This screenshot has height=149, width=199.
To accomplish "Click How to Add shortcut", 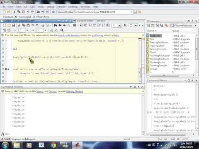I will coord(23,17).
